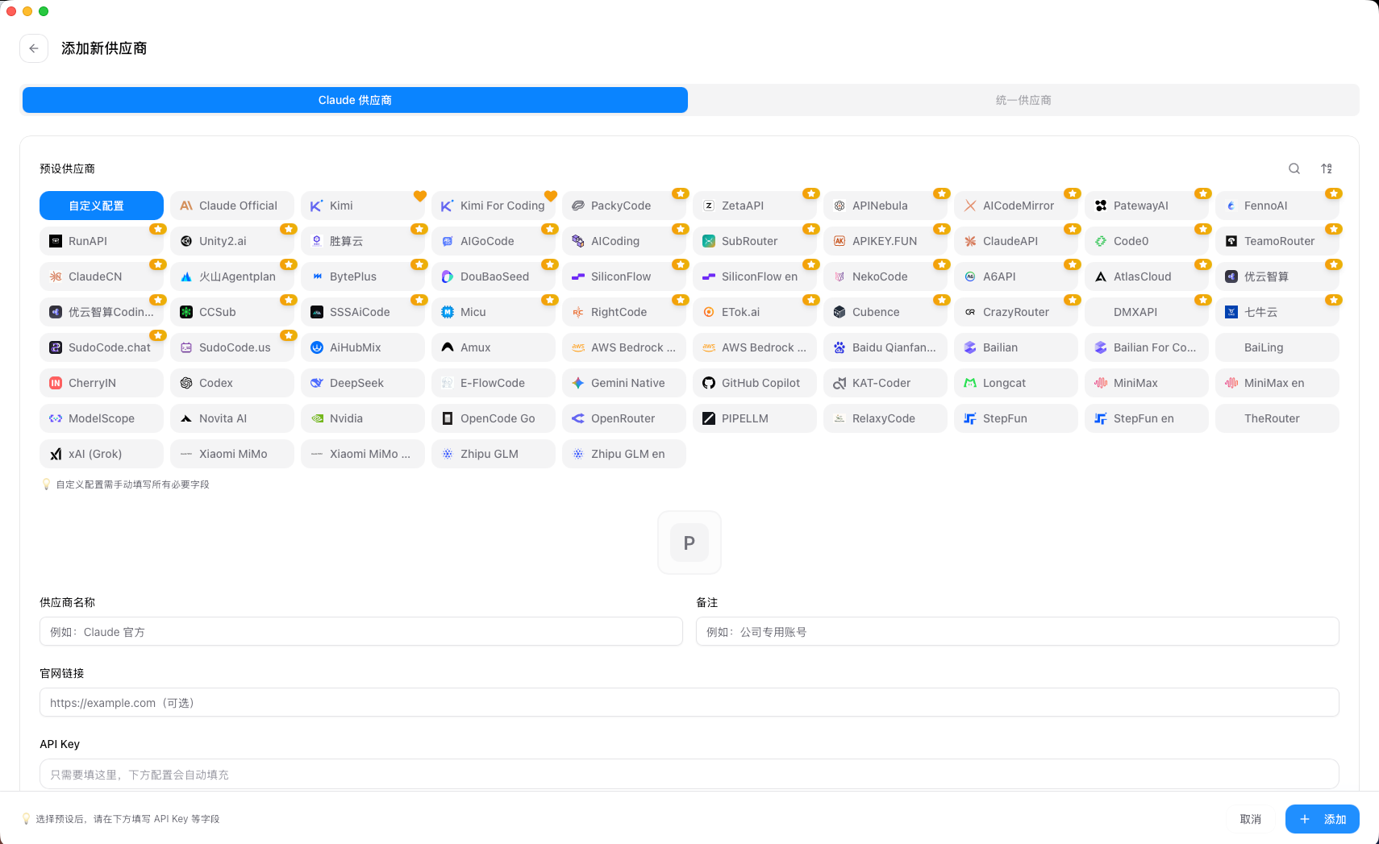Click the P avatar icon placeholder
Screen dimensions: 1379x844
(689, 543)
